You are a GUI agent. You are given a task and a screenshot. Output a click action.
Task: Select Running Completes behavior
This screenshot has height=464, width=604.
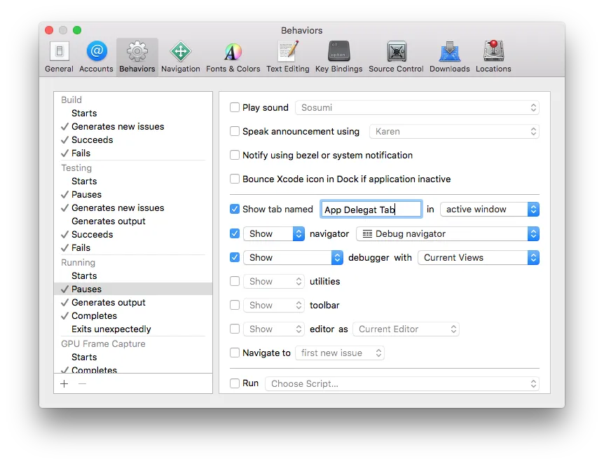point(133,315)
